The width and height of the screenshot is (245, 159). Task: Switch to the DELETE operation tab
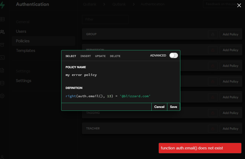pyautogui.click(x=115, y=56)
